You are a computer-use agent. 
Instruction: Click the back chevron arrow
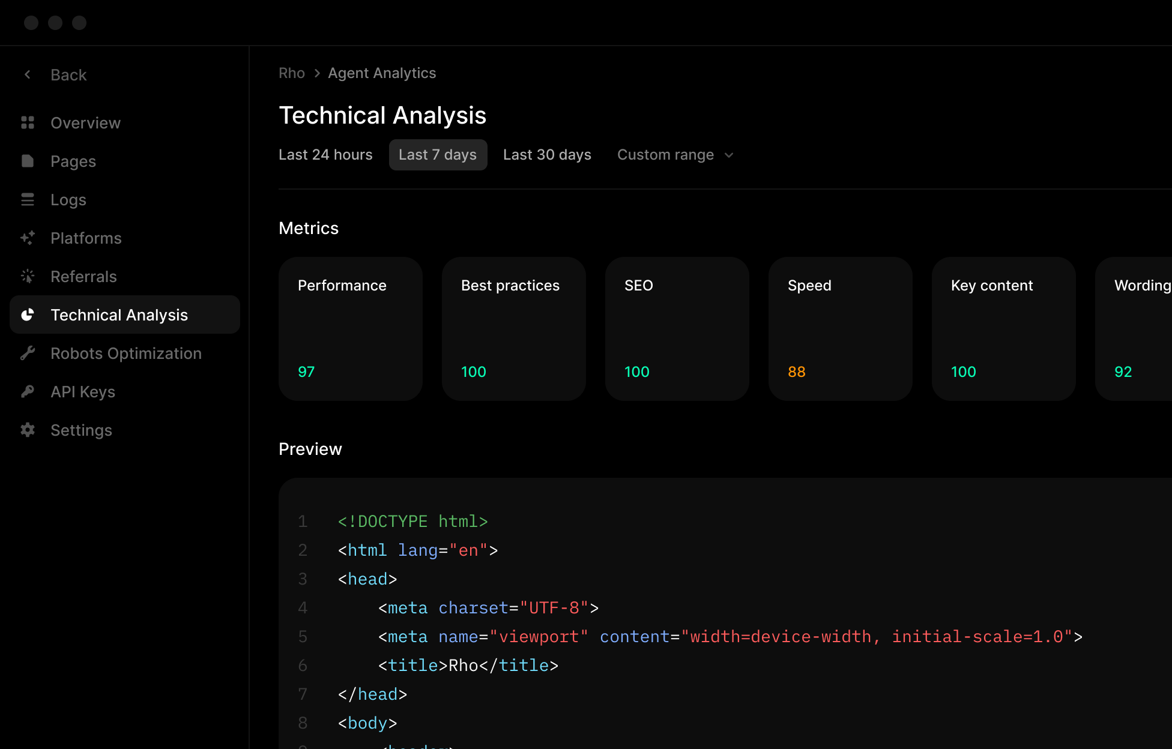pyautogui.click(x=27, y=74)
